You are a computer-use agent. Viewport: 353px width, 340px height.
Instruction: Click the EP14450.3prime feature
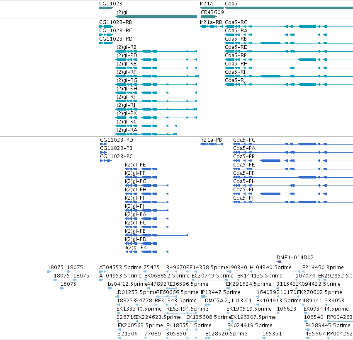coord(304,272)
